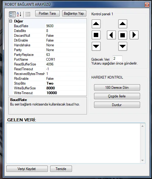
Task: Click the scrollbar down arrow in GELEN VERİ box
Action: [x=142, y=160]
